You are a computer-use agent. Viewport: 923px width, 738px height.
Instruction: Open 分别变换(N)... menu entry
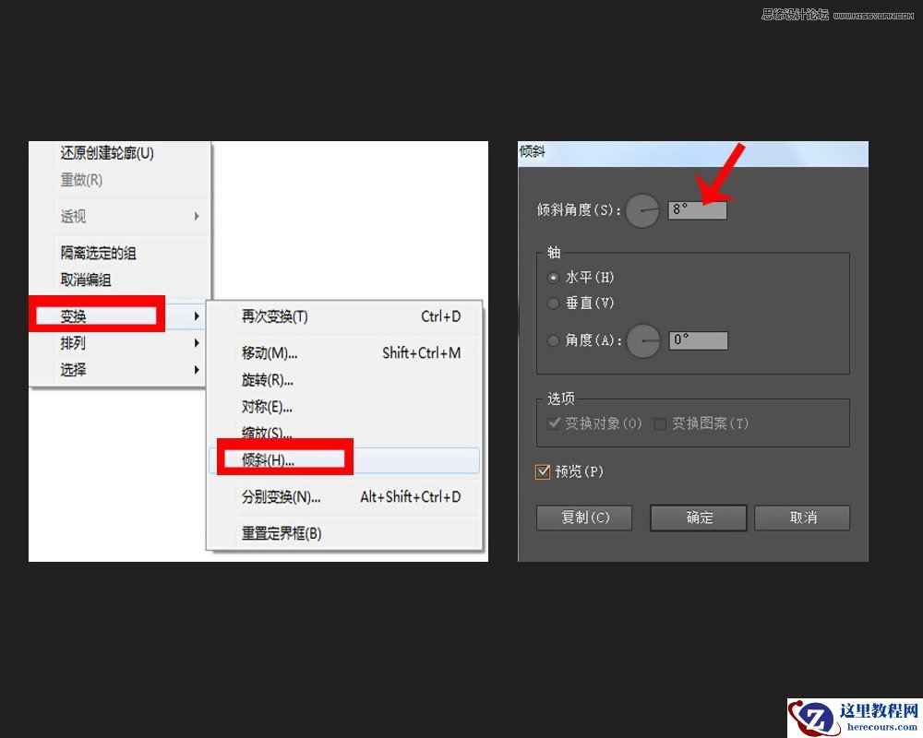[279, 496]
